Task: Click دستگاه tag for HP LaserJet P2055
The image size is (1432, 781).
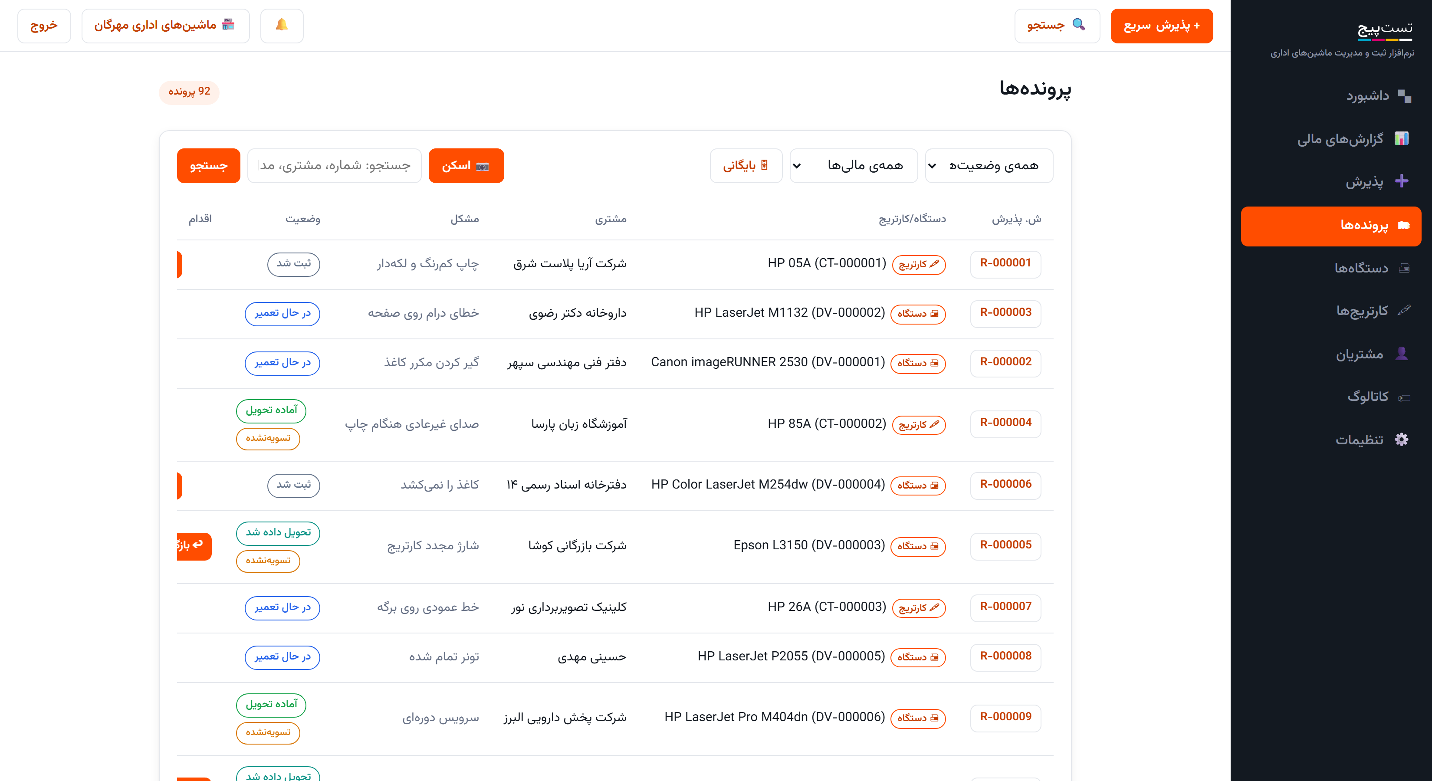Action: (918, 658)
